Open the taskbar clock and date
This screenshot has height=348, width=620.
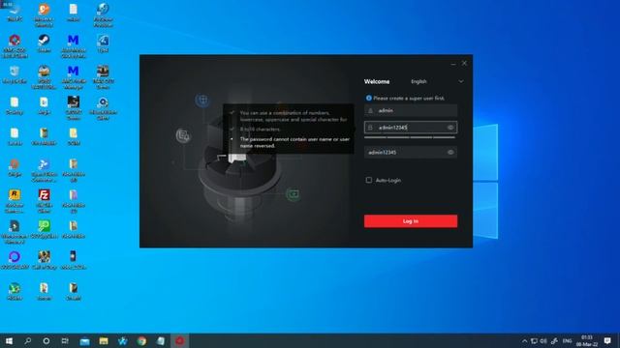tap(587, 341)
